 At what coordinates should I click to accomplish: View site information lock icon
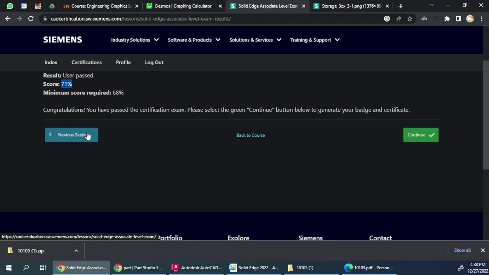tap(45, 19)
